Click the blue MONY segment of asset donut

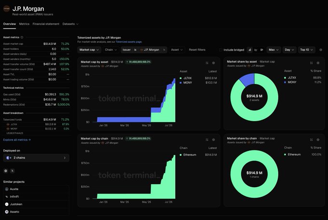click(x=247, y=79)
